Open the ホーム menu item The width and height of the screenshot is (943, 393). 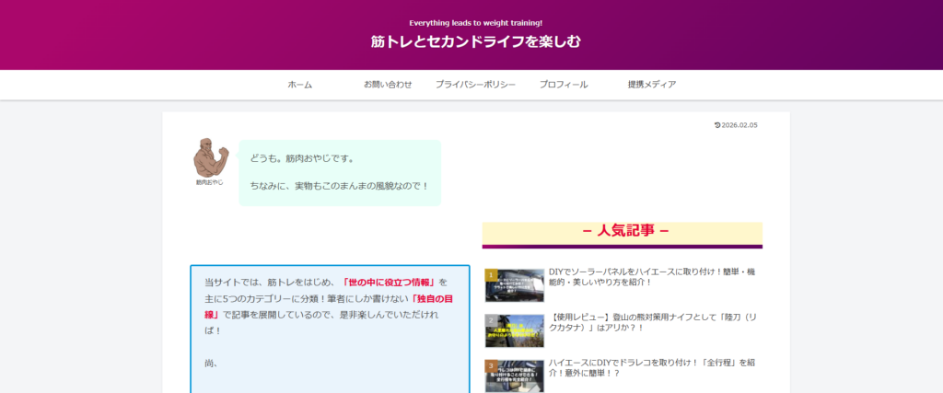(299, 85)
